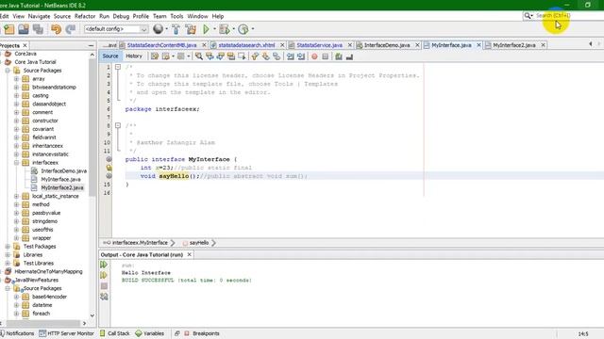The image size is (604, 339).
Task: Open the Tools menu
Action: pyautogui.click(x=176, y=16)
